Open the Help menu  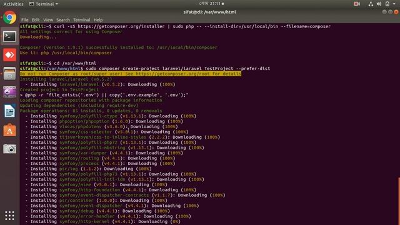98,20
